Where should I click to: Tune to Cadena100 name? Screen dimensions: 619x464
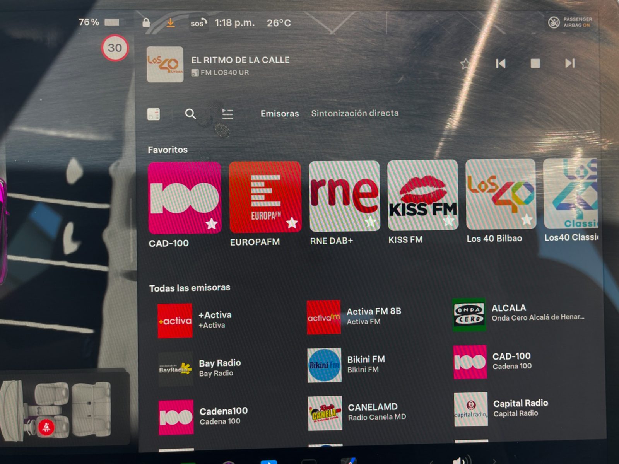coord(224,411)
